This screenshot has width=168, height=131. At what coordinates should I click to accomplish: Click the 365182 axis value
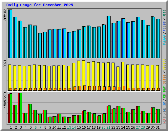coord(5,15)
